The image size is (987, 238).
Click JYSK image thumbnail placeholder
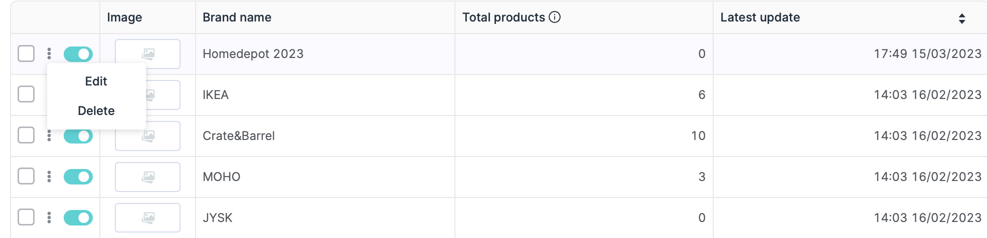[x=148, y=218]
